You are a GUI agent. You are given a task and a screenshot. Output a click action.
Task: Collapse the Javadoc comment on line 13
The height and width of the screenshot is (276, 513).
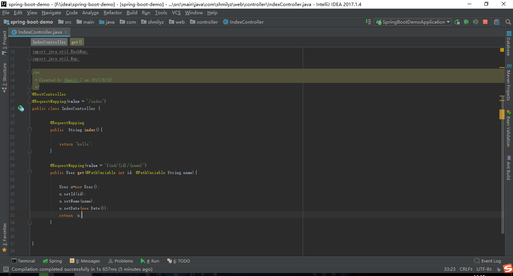click(30, 72)
